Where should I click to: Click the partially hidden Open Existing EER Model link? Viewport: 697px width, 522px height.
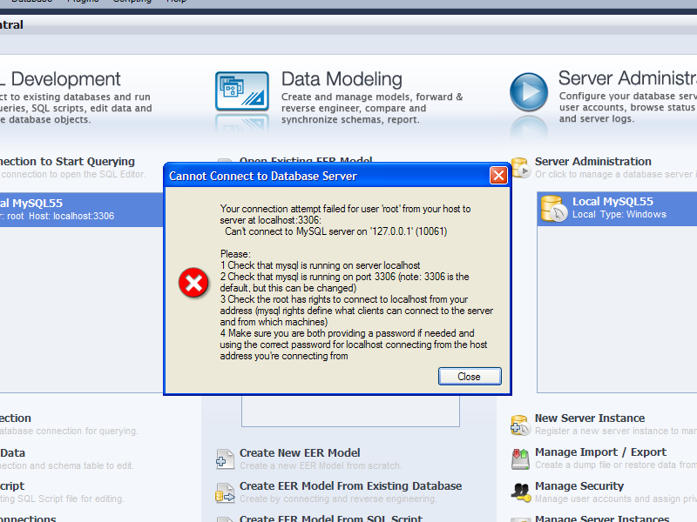pos(306,159)
